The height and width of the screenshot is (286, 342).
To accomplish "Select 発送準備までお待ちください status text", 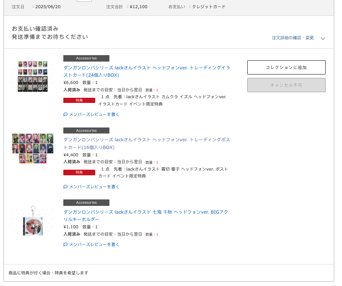I will [50, 37].
